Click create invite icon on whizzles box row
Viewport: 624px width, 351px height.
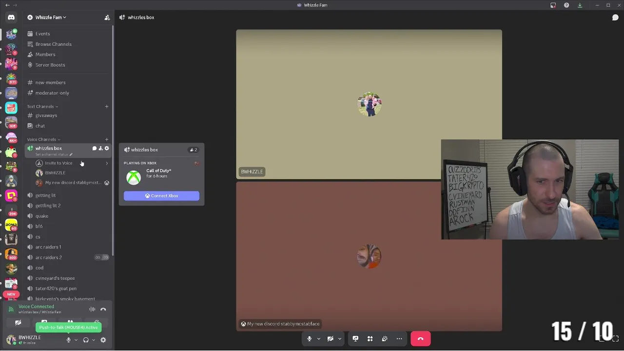click(100, 148)
